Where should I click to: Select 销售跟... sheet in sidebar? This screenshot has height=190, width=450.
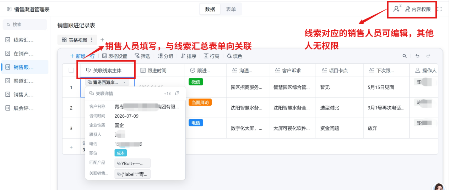click(25, 67)
